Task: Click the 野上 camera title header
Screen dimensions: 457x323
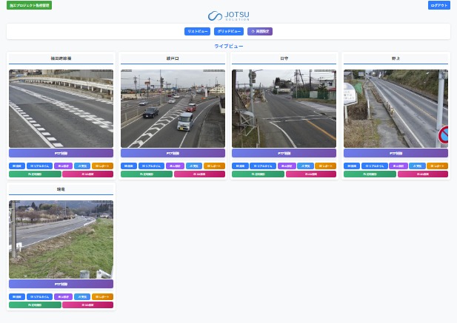Action: pos(396,58)
